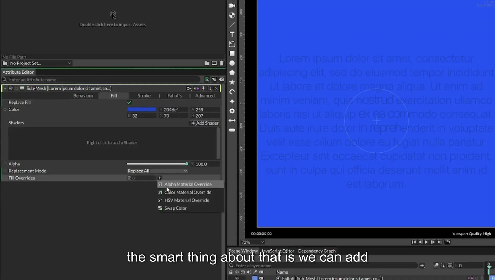The image size is (495, 280).
Task: Select the Ellipse shape tool
Action: point(232,63)
